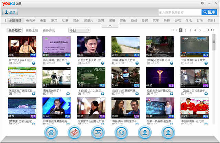220x143 pixels.
Task: Go to the next page arrow
Action: [209, 30]
